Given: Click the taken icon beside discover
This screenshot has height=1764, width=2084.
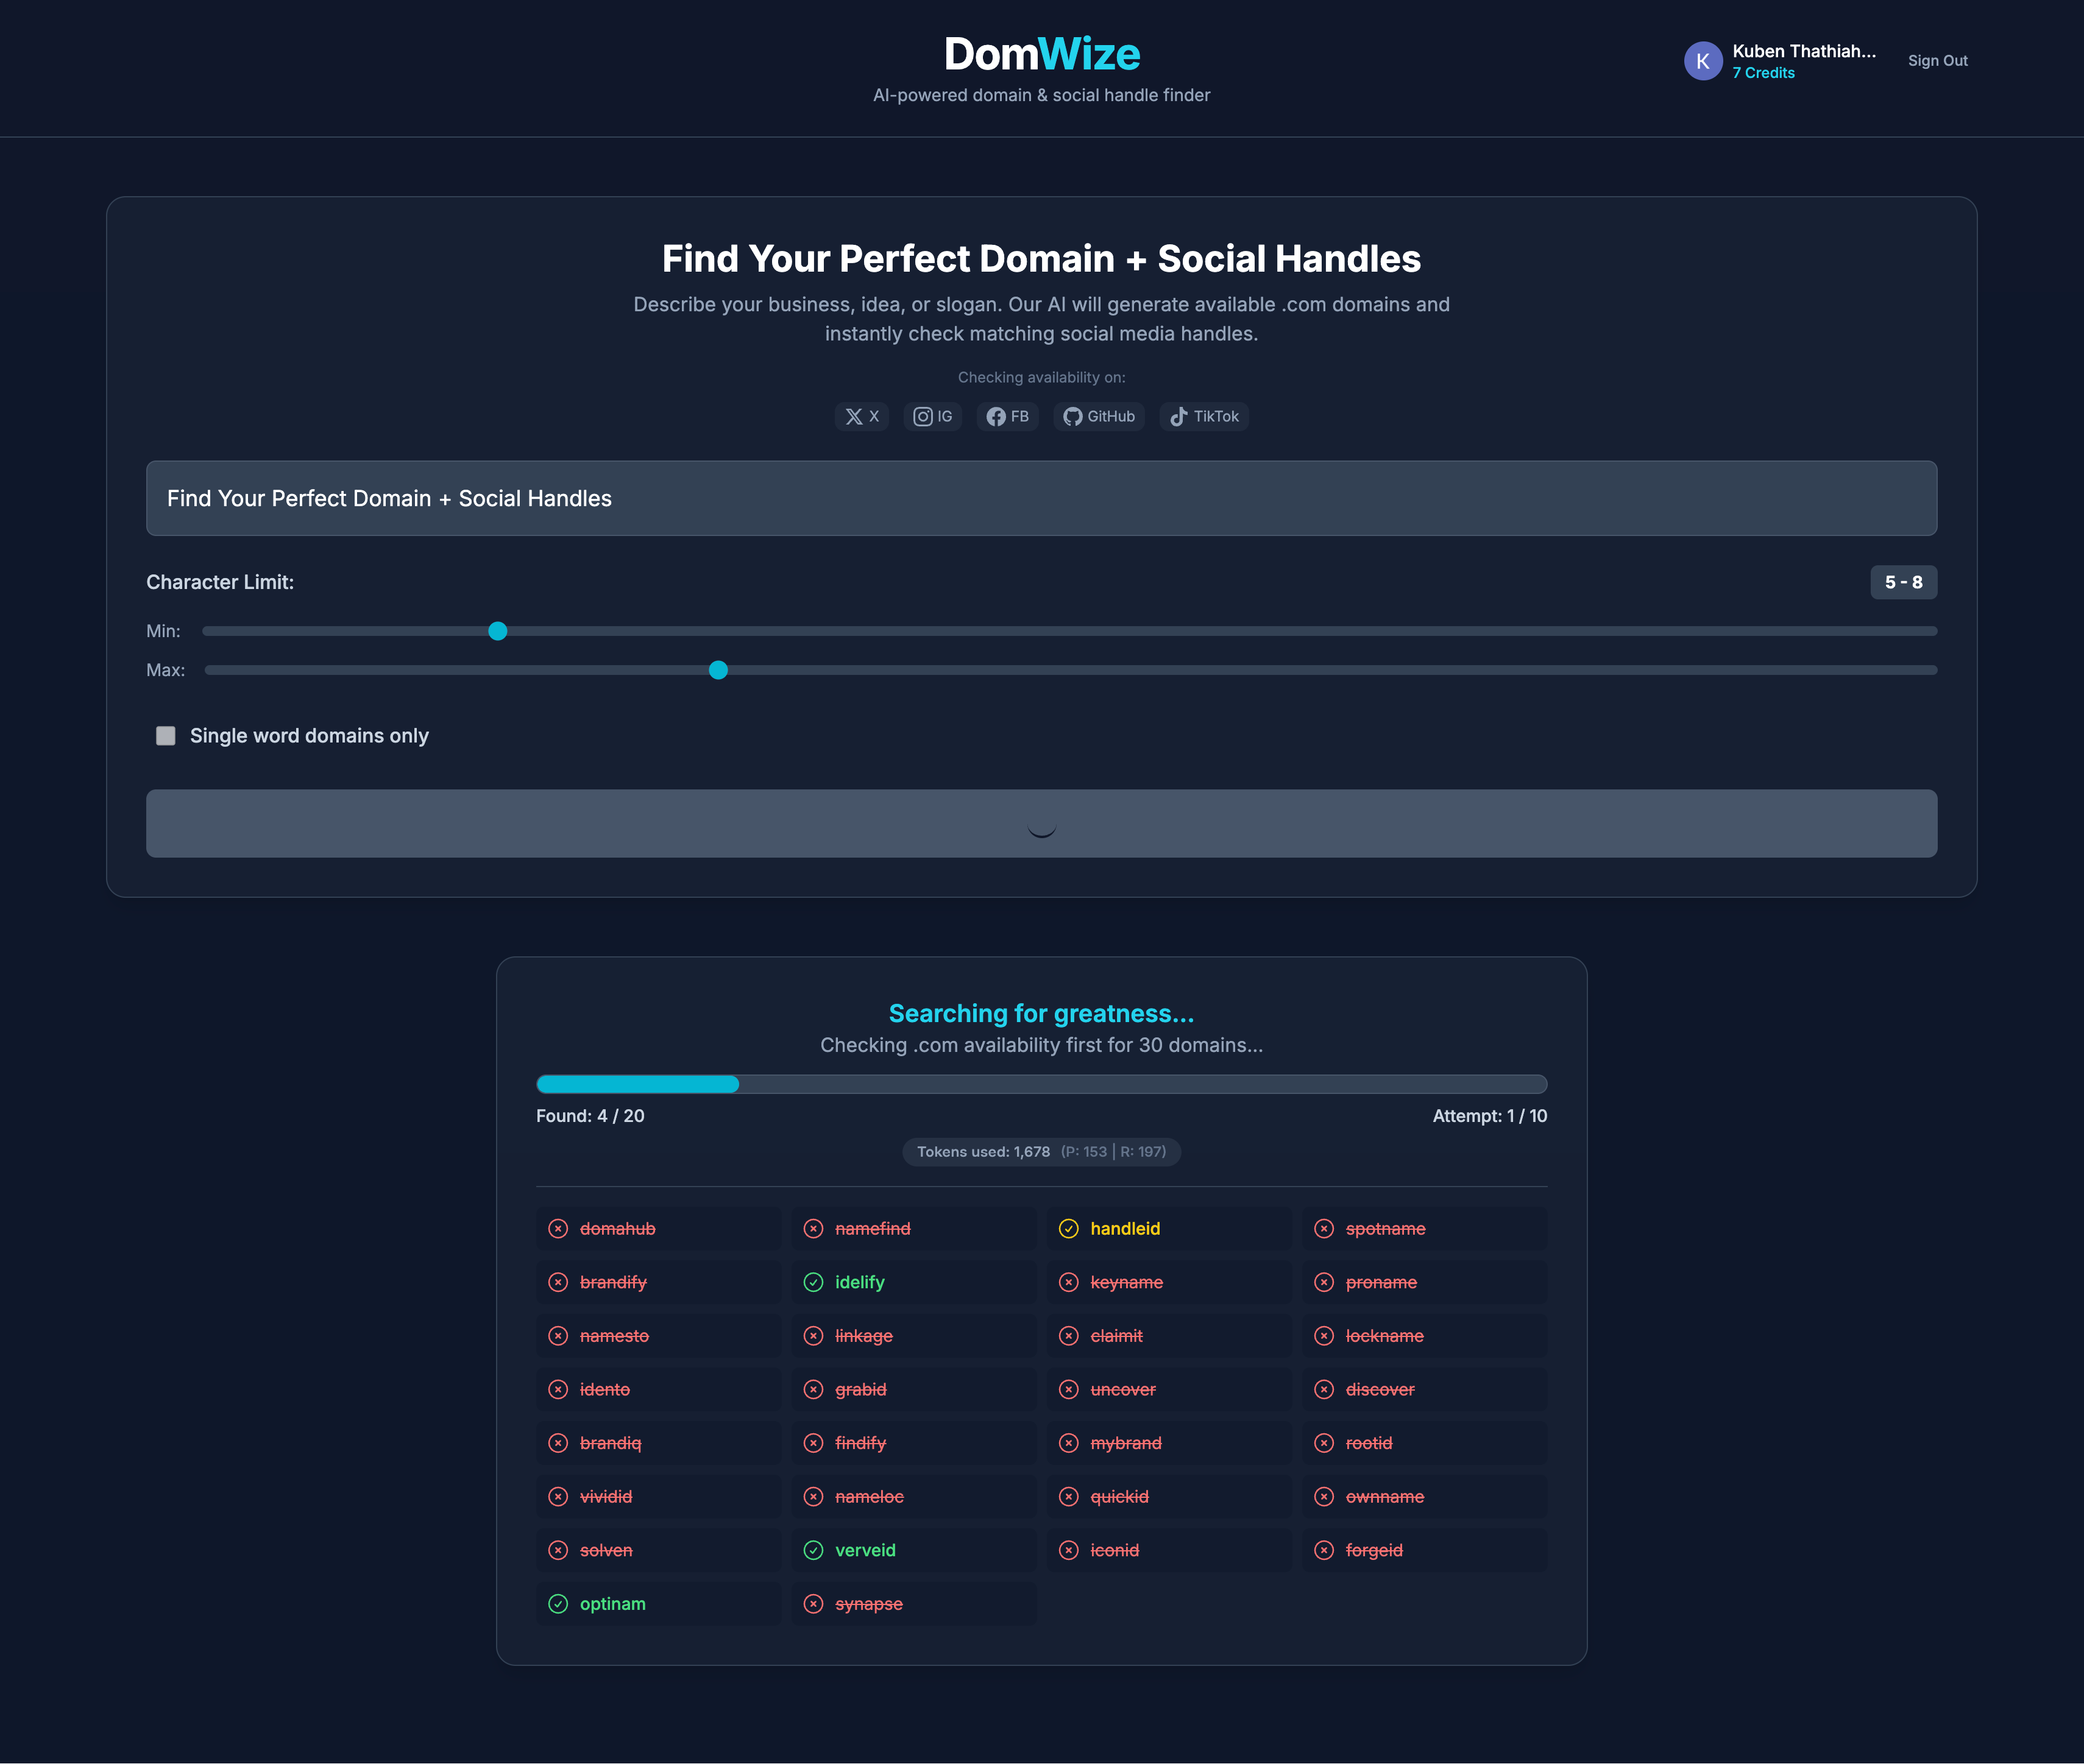Looking at the screenshot, I should tap(1324, 1390).
